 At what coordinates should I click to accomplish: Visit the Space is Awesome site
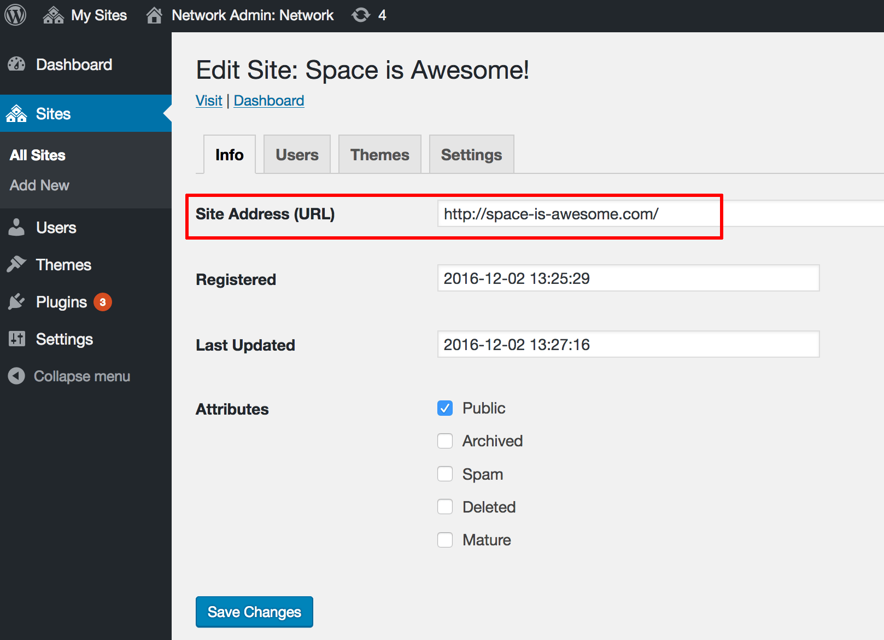(208, 100)
